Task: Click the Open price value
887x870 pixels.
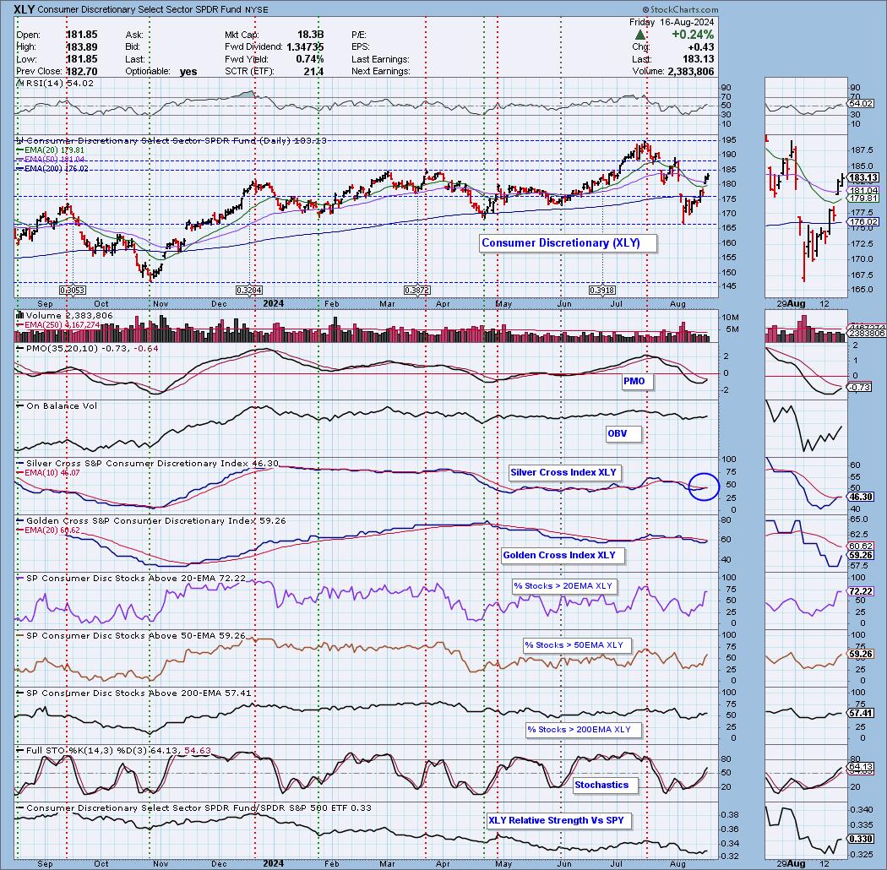Action: point(81,35)
